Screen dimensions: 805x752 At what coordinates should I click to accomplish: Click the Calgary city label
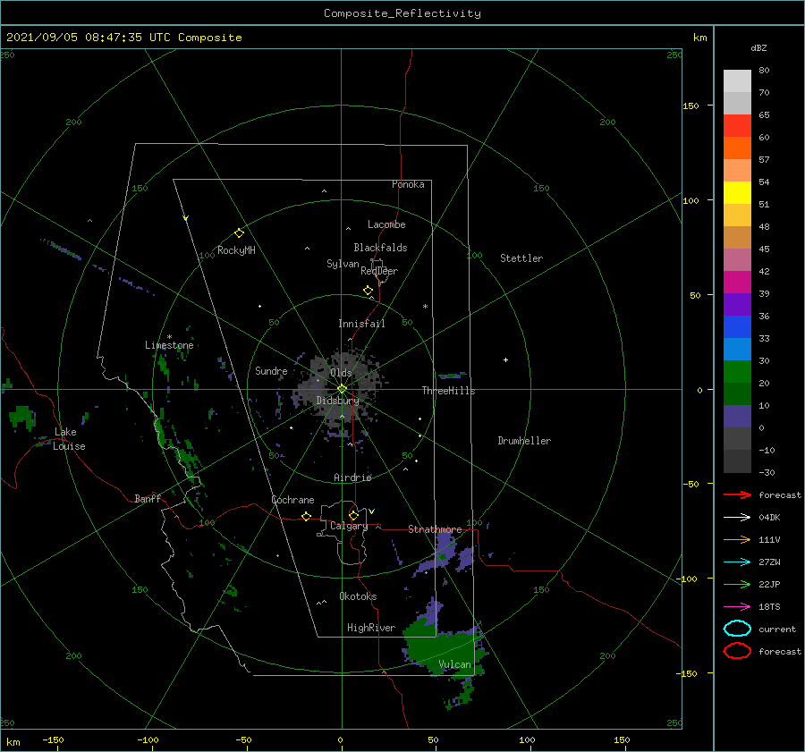coord(349,526)
